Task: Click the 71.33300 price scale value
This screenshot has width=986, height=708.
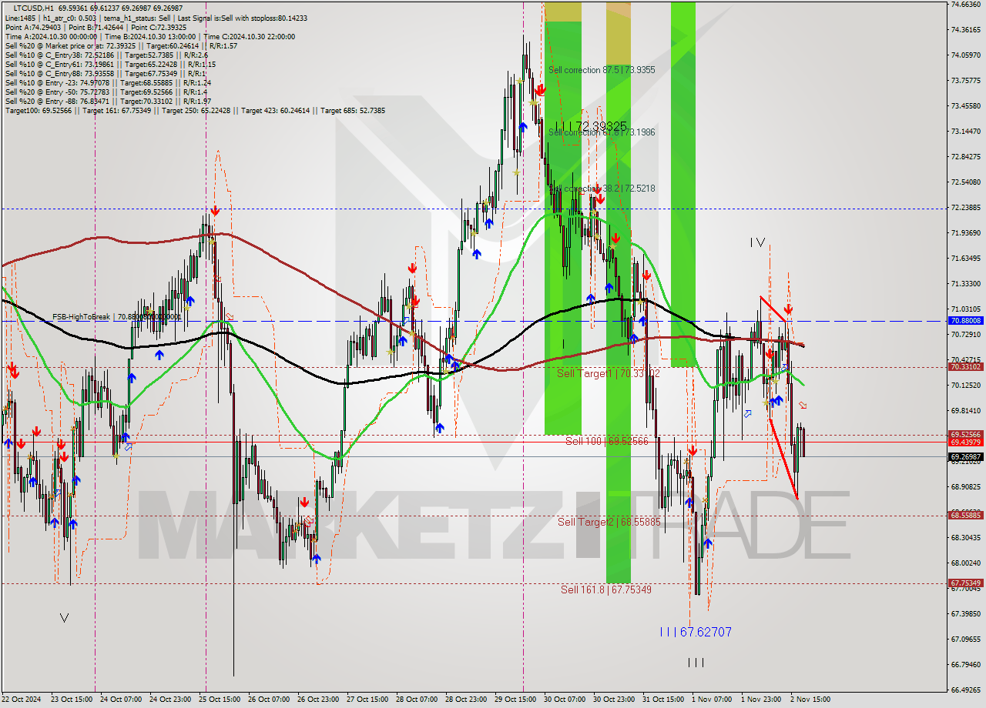Action: tap(965, 283)
